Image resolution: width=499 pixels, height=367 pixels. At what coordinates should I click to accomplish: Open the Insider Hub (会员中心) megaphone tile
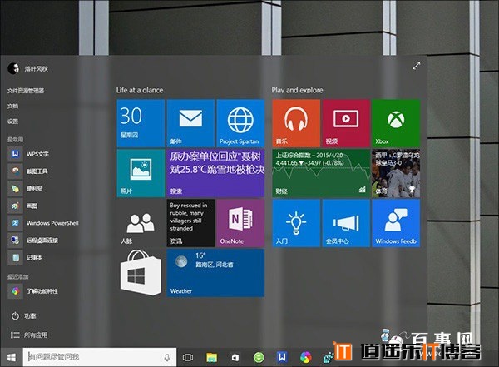pyautogui.click(x=346, y=223)
